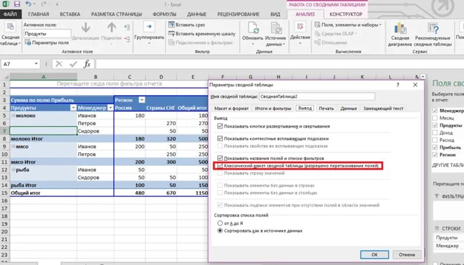Click cell молоко Итог
Viewport: 464px width, 265px height.
tap(43, 139)
